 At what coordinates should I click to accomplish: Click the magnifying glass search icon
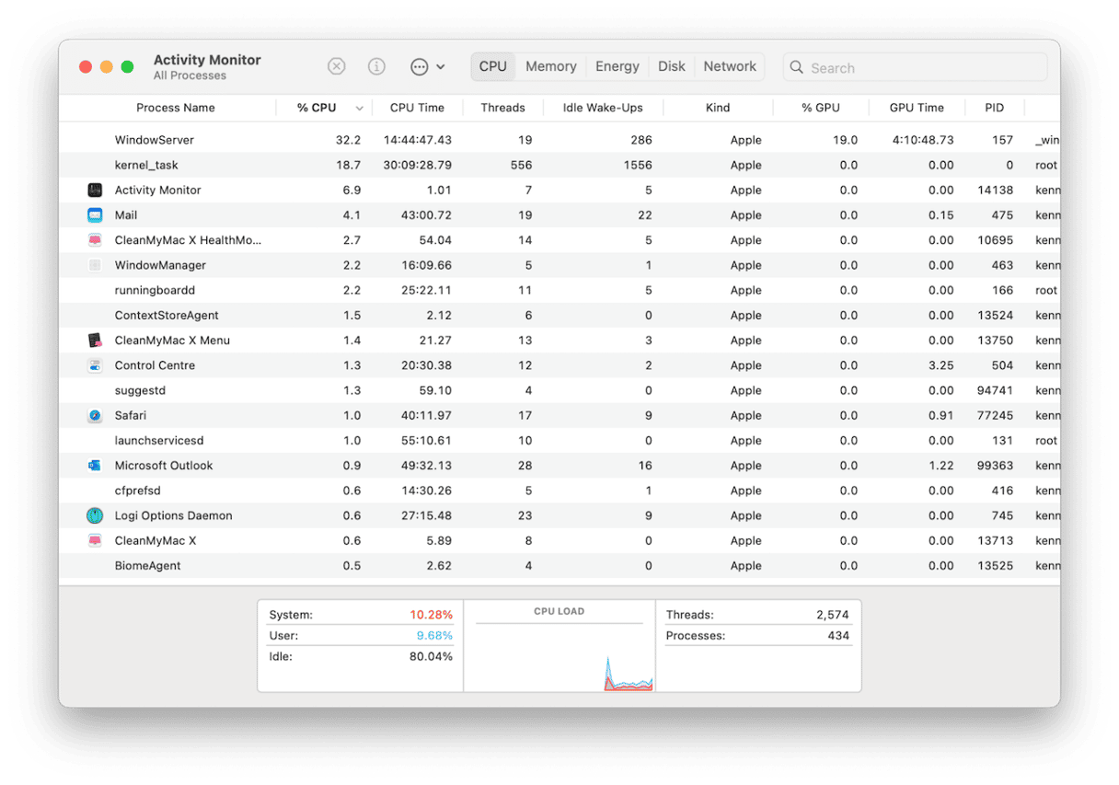pyautogui.click(x=797, y=67)
